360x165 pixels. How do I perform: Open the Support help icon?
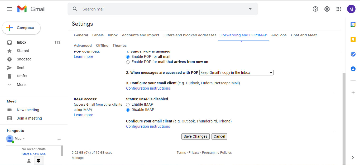(315, 9)
